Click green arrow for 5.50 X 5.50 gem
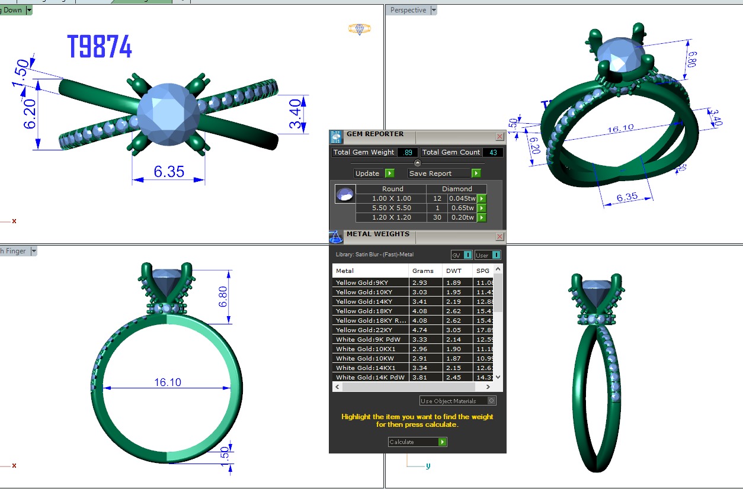This screenshot has height=489, width=743. [482, 208]
